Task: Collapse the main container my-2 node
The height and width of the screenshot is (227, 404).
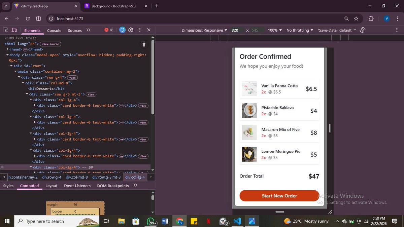Action: pyautogui.click(x=15, y=72)
